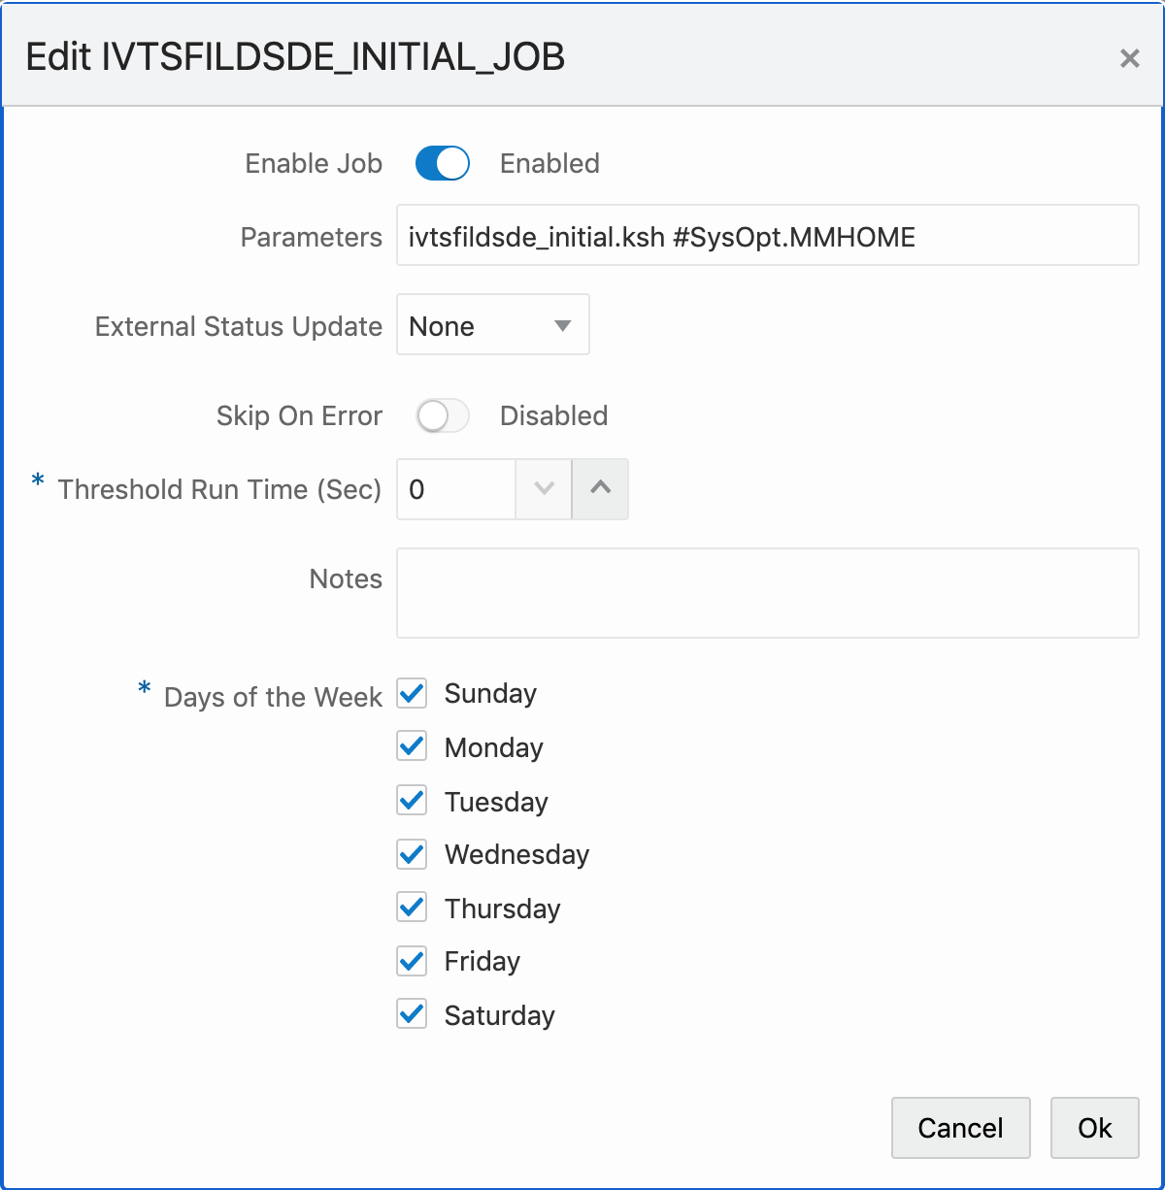Screen dimensions: 1165x1190
Task: Enable the Skip On Error toggle
Action: [442, 415]
